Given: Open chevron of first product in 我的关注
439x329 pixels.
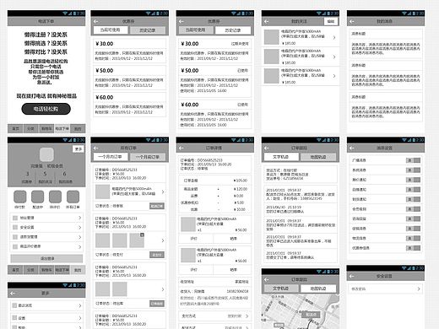Looking at the screenshot, I should tap(334, 37).
